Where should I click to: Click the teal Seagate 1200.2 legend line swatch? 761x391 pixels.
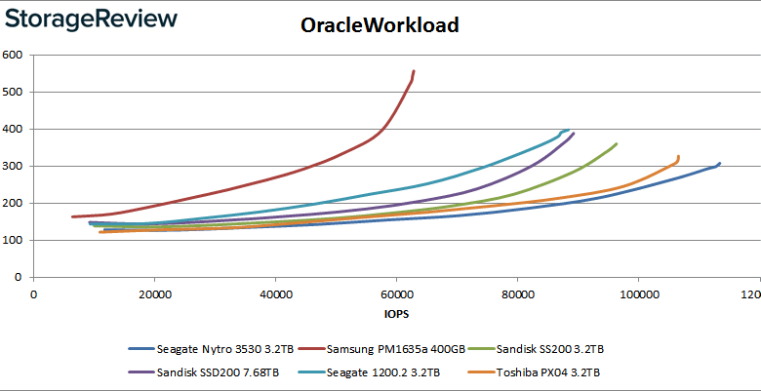point(311,372)
